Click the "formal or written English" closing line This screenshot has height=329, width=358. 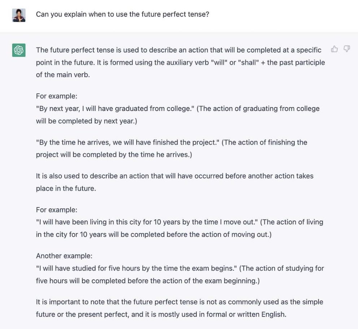(161, 315)
